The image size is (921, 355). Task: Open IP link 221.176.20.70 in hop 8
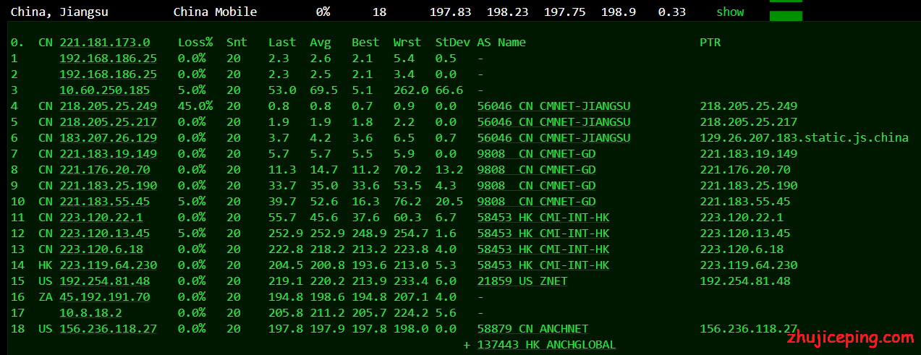pos(105,170)
